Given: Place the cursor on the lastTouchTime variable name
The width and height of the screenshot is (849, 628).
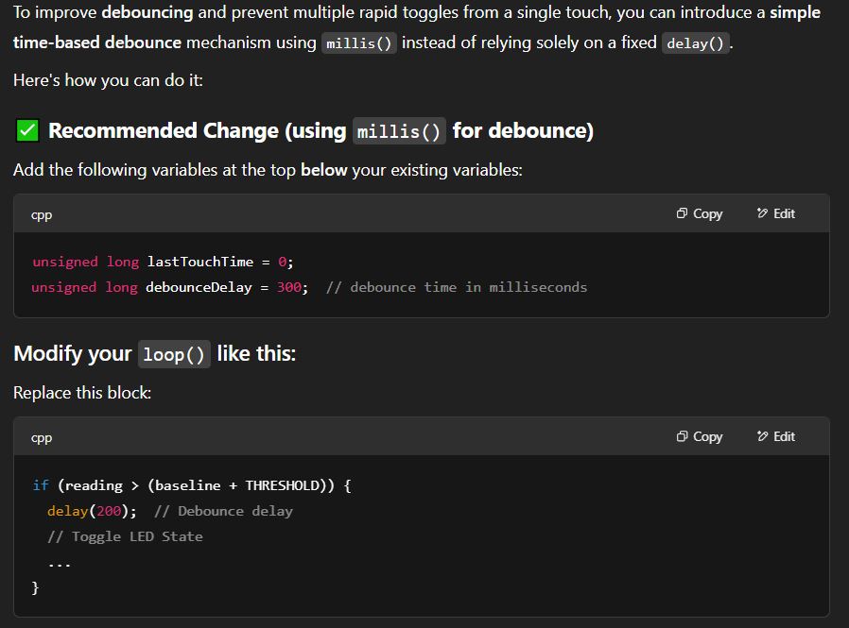Looking at the screenshot, I should point(200,262).
